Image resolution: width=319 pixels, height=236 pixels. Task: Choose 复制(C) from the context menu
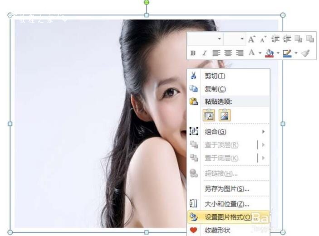point(228,89)
